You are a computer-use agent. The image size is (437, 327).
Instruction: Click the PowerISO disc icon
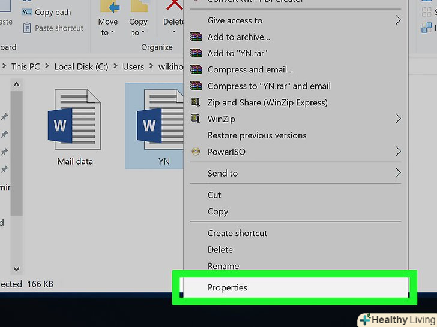click(196, 152)
